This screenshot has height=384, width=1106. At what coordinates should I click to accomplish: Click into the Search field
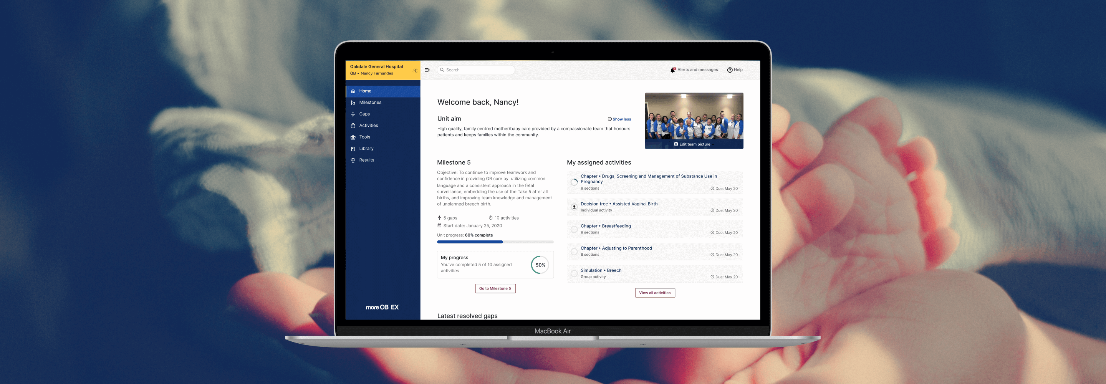point(477,70)
